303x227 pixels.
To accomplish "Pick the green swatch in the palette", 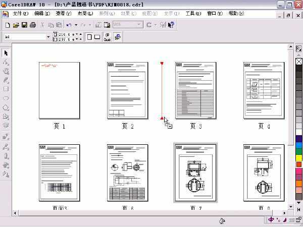I will pos(299,151).
